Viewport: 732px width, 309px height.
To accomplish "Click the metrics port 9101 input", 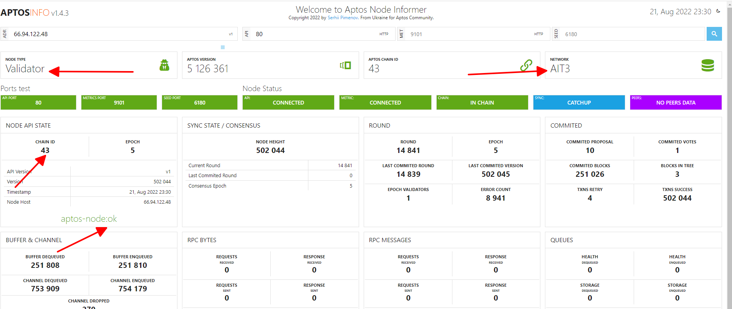I will coord(469,34).
